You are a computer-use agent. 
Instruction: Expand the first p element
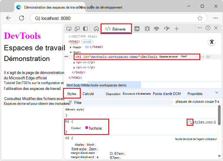[x=74, y=63]
